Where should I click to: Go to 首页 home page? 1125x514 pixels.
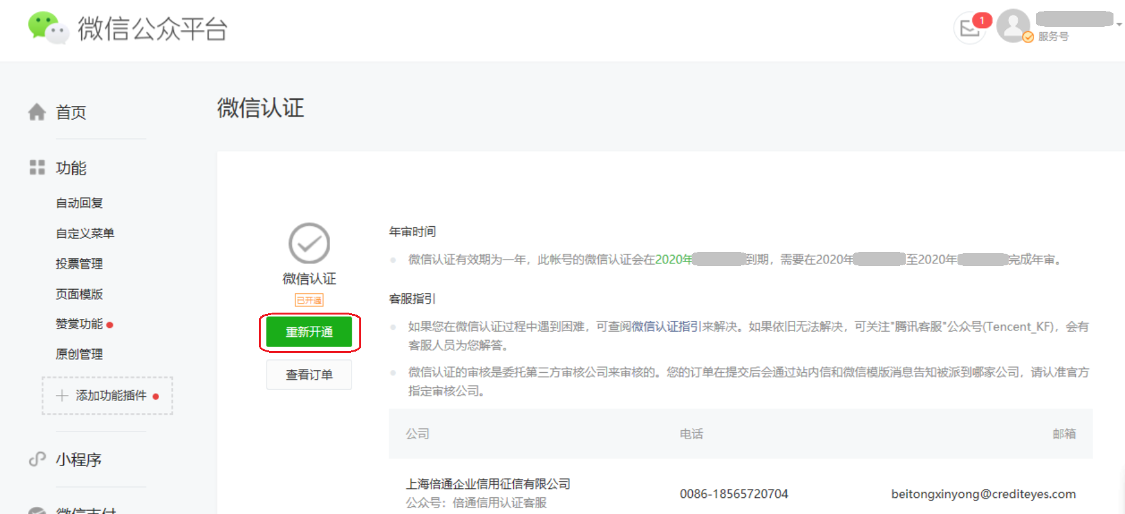pyautogui.click(x=71, y=113)
